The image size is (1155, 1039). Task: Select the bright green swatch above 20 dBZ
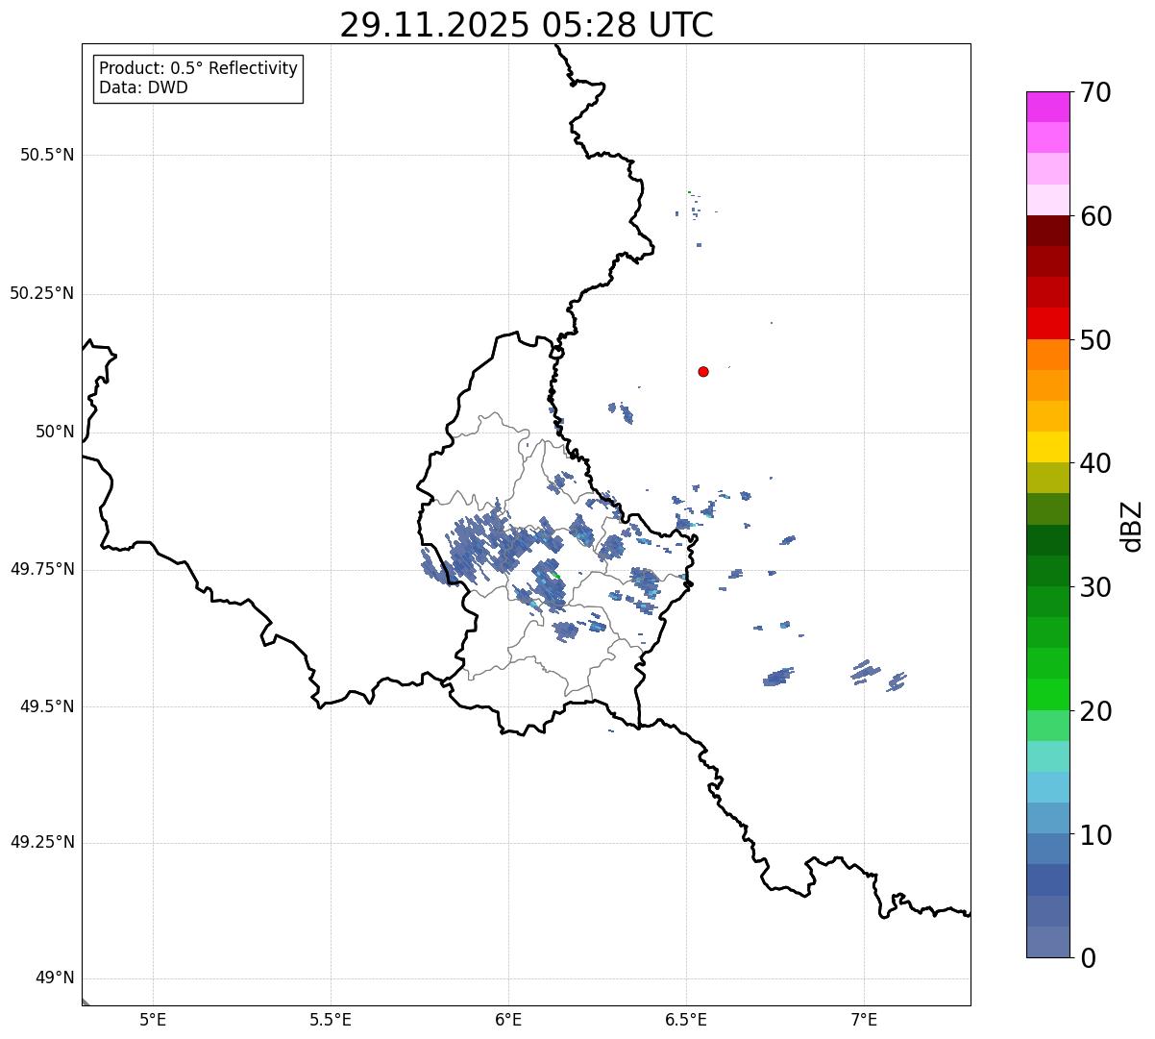click(x=1047, y=695)
